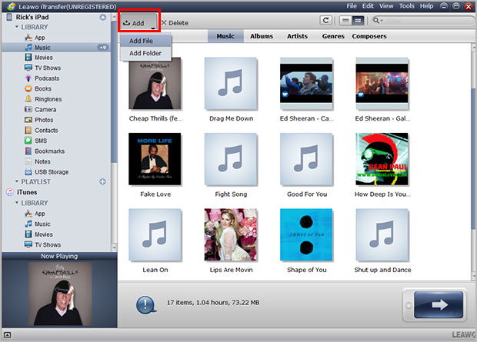Open the Podcasts category
This screenshot has height=342, width=477.
(x=47, y=78)
